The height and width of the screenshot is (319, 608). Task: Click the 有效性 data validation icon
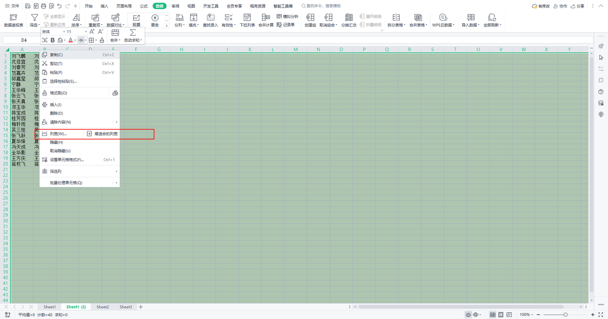[229, 18]
